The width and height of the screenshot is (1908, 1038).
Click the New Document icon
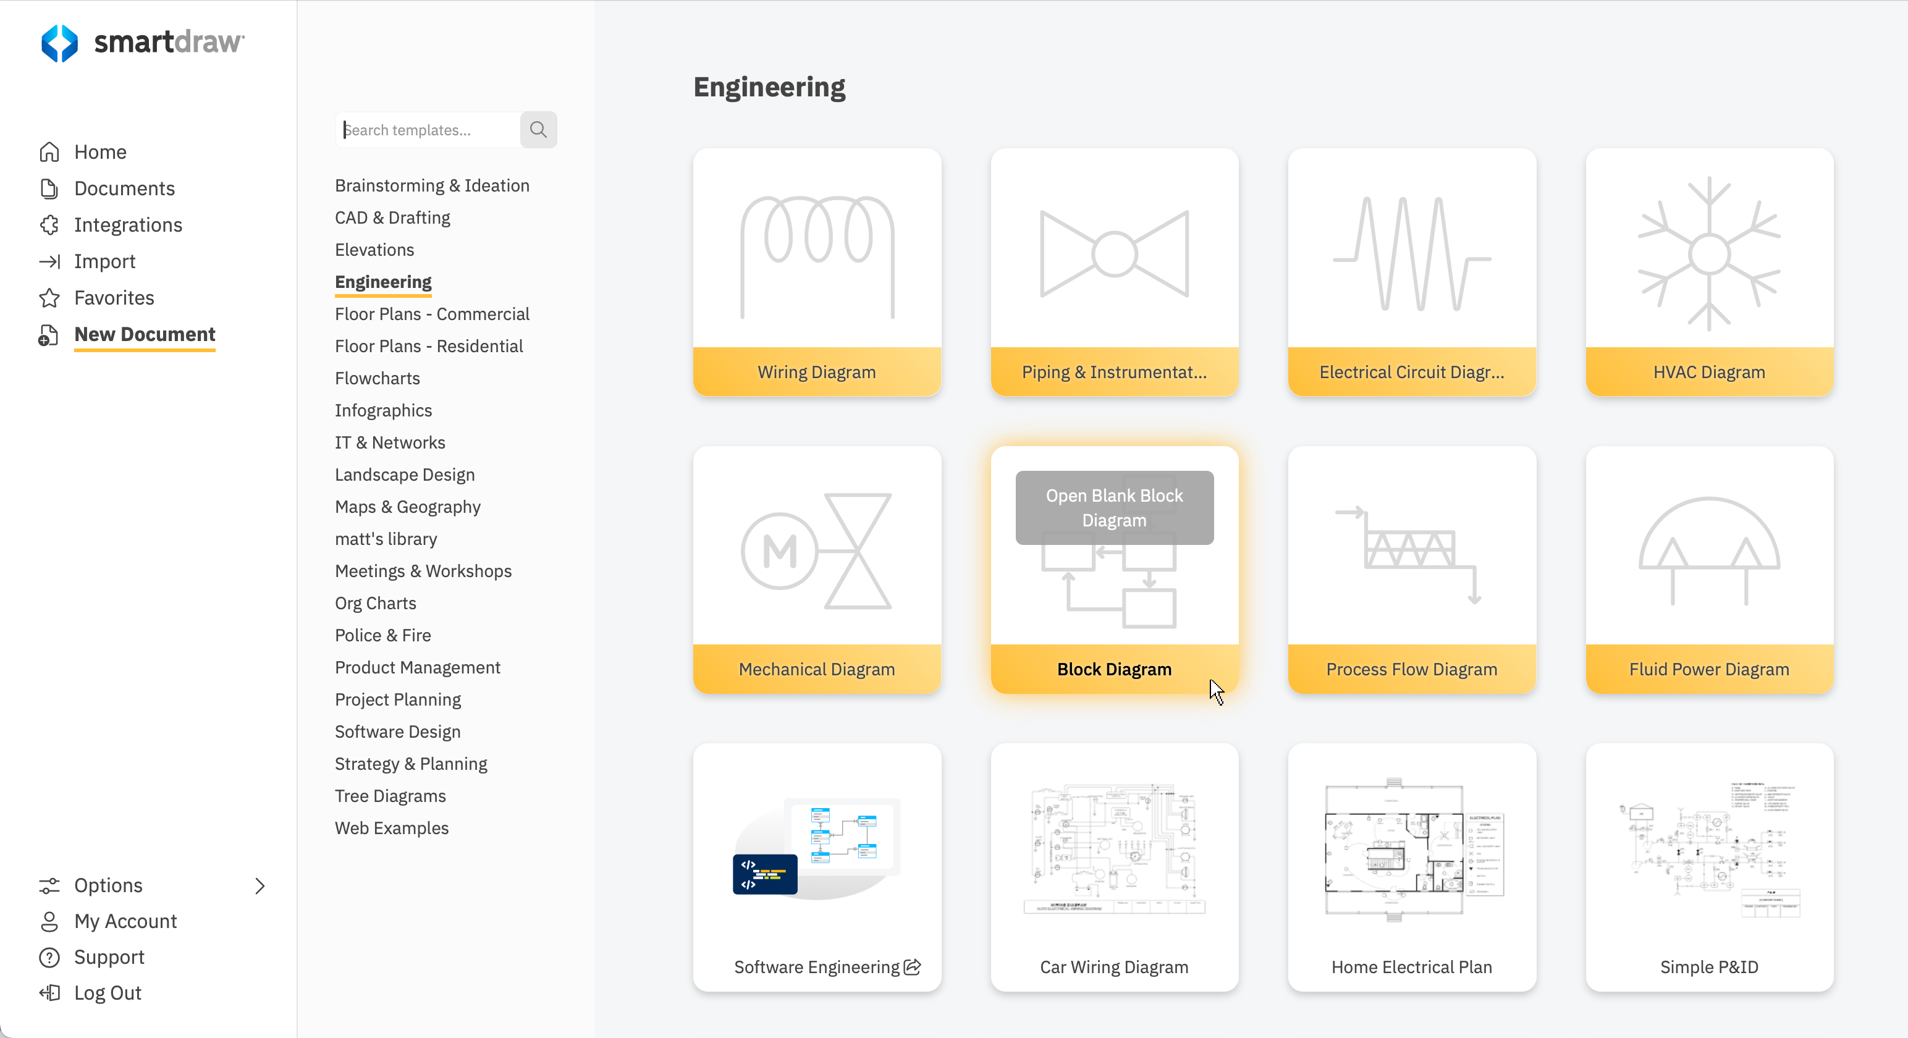49,334
